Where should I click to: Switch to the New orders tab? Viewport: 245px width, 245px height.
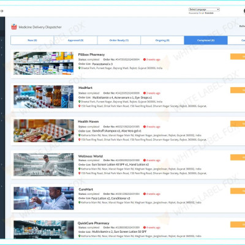(32, 40)
